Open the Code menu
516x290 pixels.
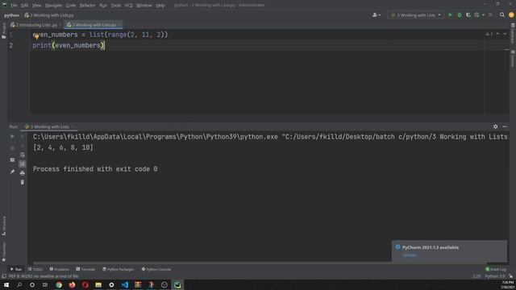pos(71,6)
